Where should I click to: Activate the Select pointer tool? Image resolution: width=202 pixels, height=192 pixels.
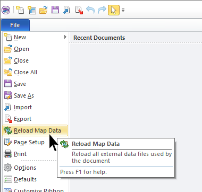pyautogui.click(x=114, y=10)
